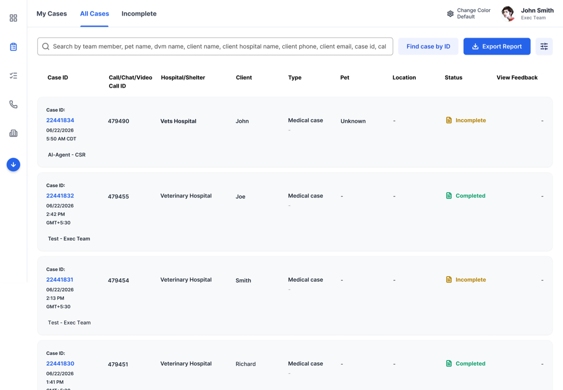Viewport: 563px width, 390px height.
Task: Click the download icon on Export Report
Action: (475, 46)
